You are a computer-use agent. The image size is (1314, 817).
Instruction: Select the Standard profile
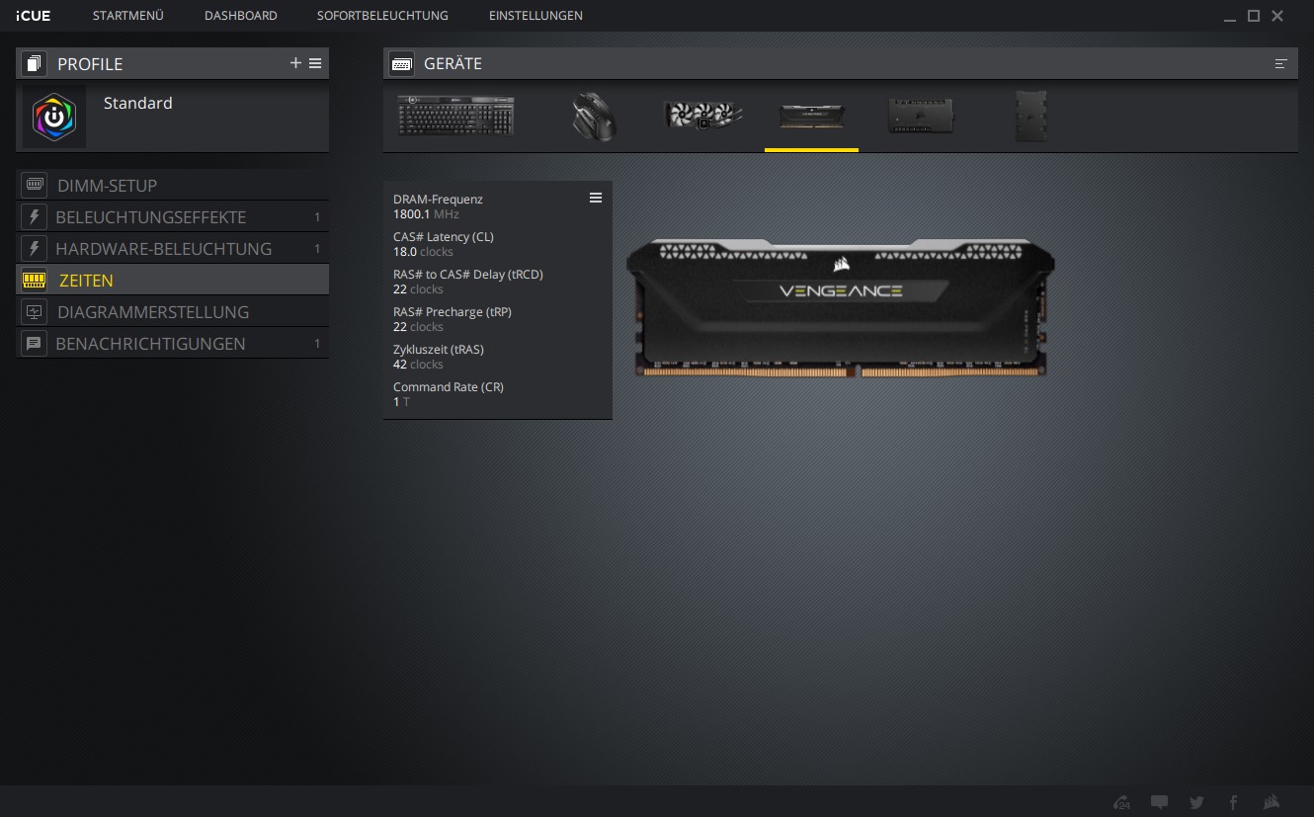point(137,104)
